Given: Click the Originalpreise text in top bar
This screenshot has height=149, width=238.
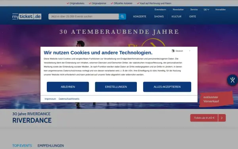Looking at the screenshot, I should 99,3.
